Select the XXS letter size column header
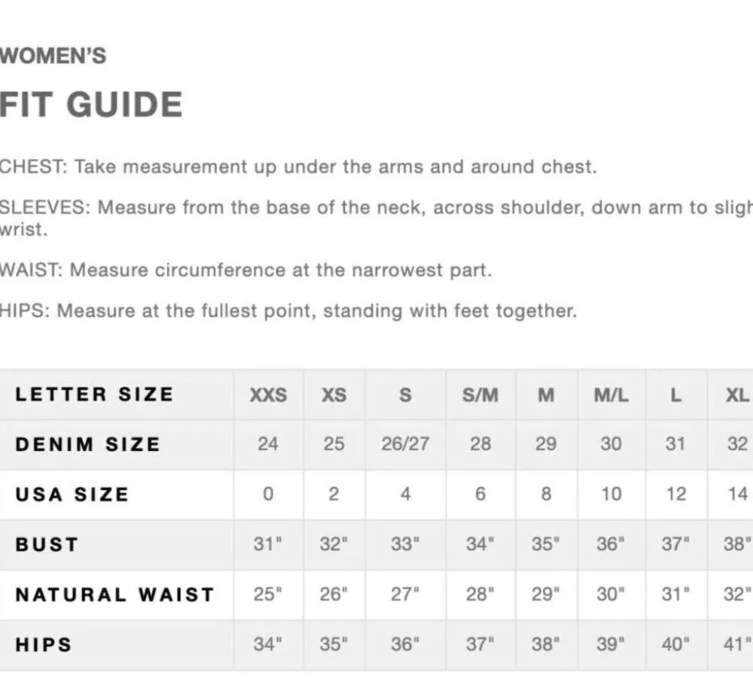The width and height of the screenshot is (753, 700). click(x=268, y=395)
